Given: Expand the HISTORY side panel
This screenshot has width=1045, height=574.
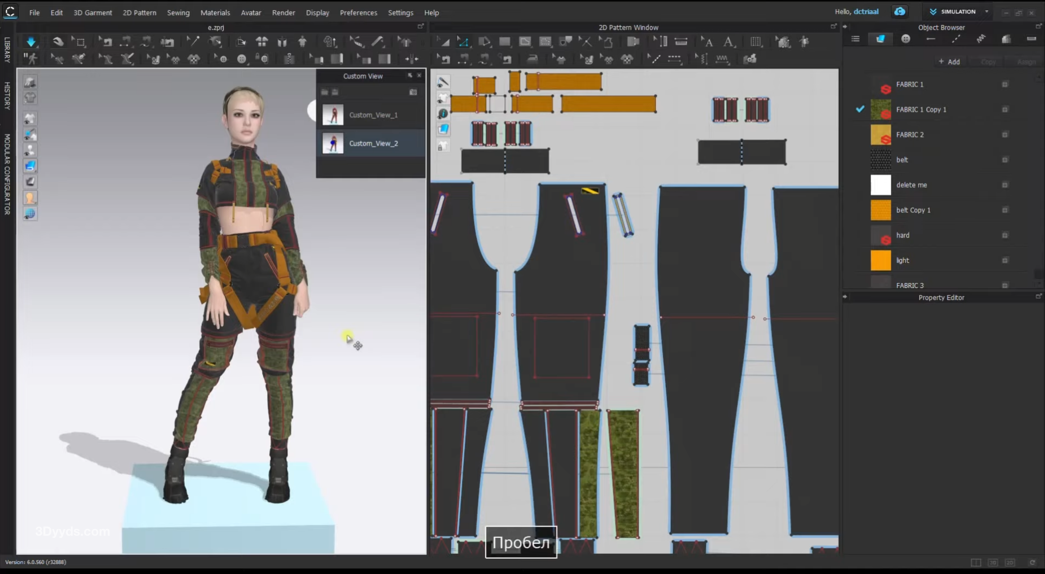Looking at the screenshot, I should 7,96.
